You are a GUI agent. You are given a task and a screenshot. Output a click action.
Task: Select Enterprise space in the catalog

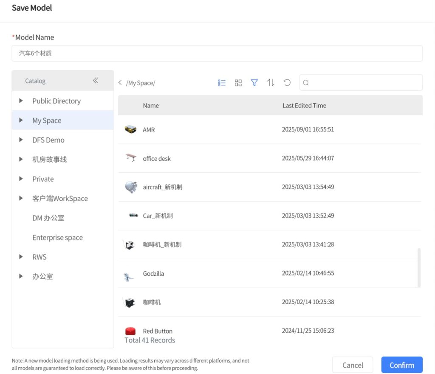coord(57,237)
